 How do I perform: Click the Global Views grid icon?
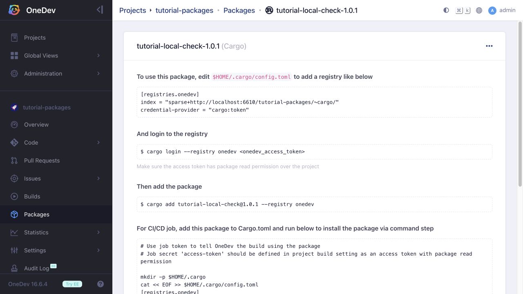[x=14, y=56]
